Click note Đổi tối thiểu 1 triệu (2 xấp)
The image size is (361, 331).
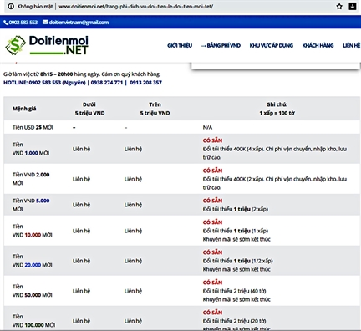pyautogui.click(x=236, y=209)
